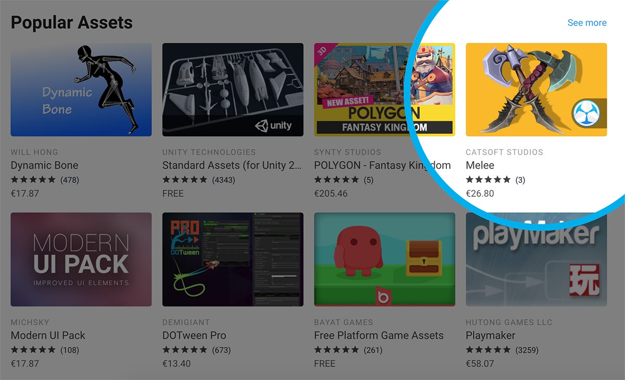Open the Hutong Games LLC publisher link
Image resolution: width=625 pixels, height=380 pixels.
pyautogui.click(x=509, y=322)
